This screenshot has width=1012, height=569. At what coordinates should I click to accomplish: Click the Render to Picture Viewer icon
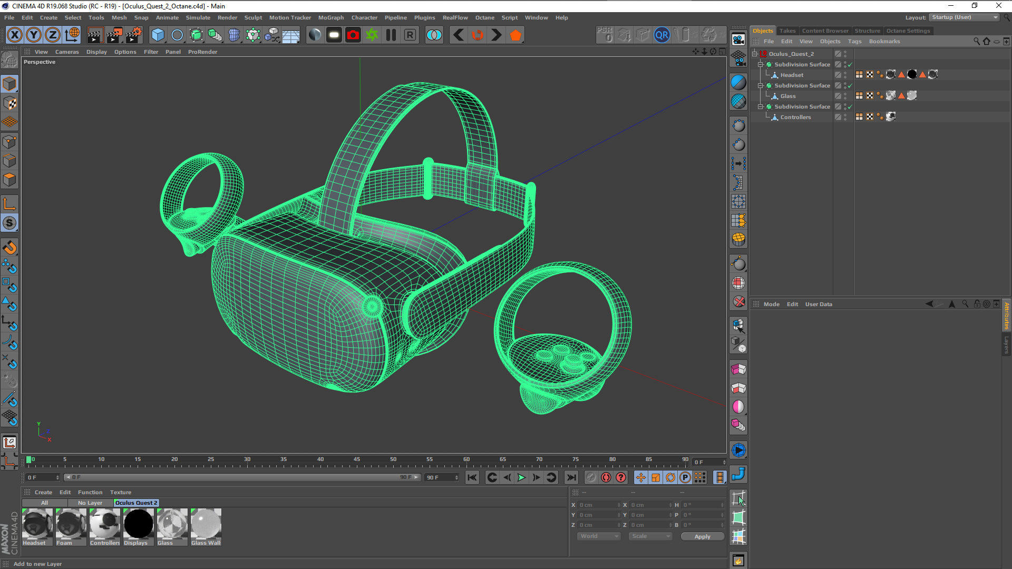pyautogui.click(x=114, y=35)
